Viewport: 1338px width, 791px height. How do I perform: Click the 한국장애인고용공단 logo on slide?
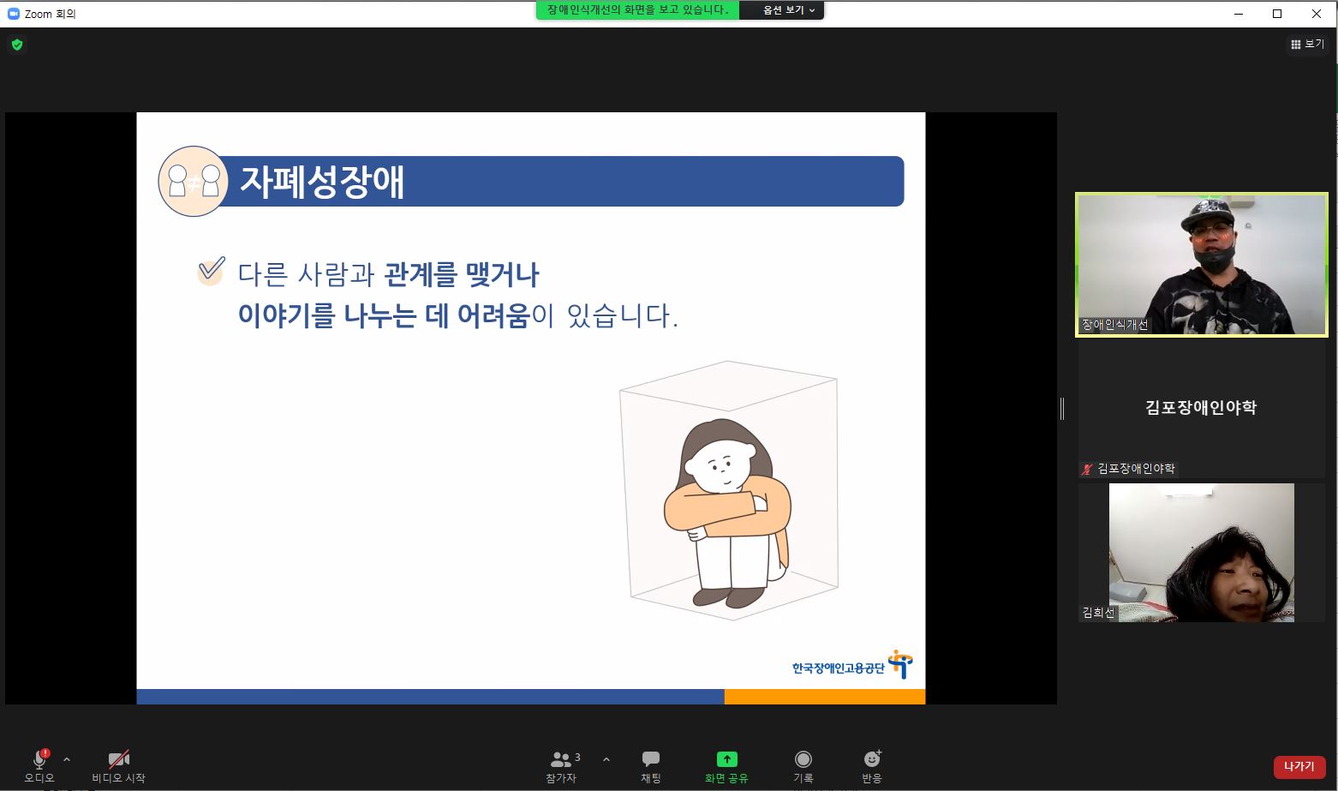click(852, 665)
